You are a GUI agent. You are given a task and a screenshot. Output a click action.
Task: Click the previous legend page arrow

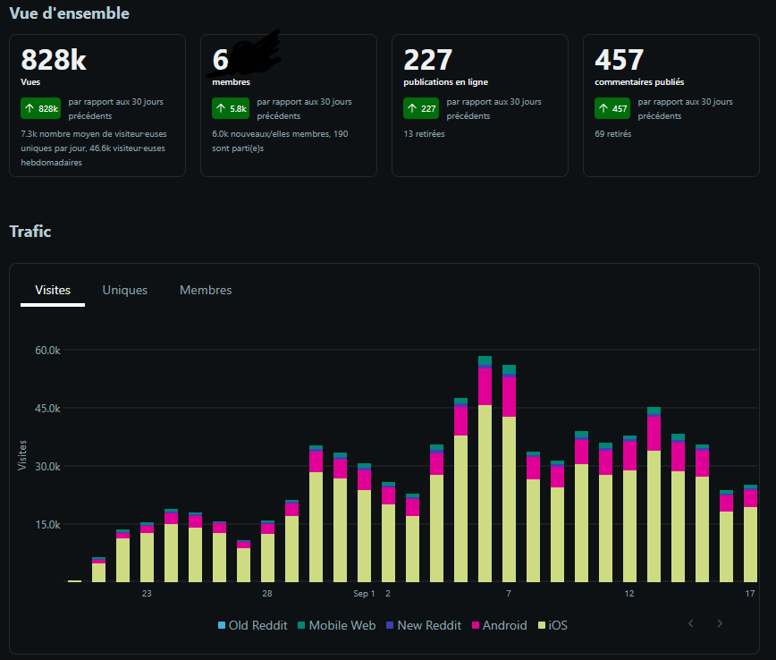tap(691, 623)
